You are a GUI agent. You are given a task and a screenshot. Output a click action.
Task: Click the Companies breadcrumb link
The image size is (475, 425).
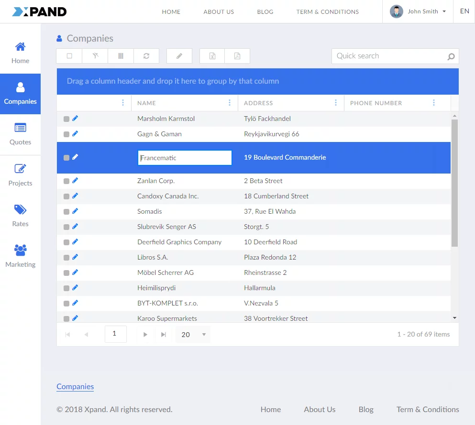point(75,387)
